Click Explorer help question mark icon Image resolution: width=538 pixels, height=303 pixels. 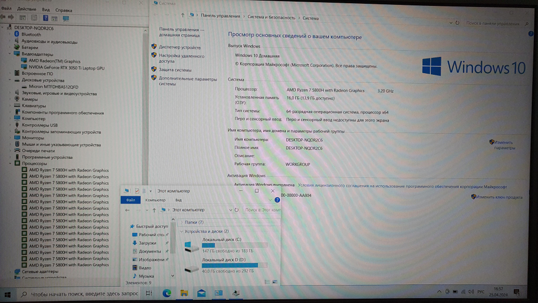pyautogui.click(x=277, y=200)
